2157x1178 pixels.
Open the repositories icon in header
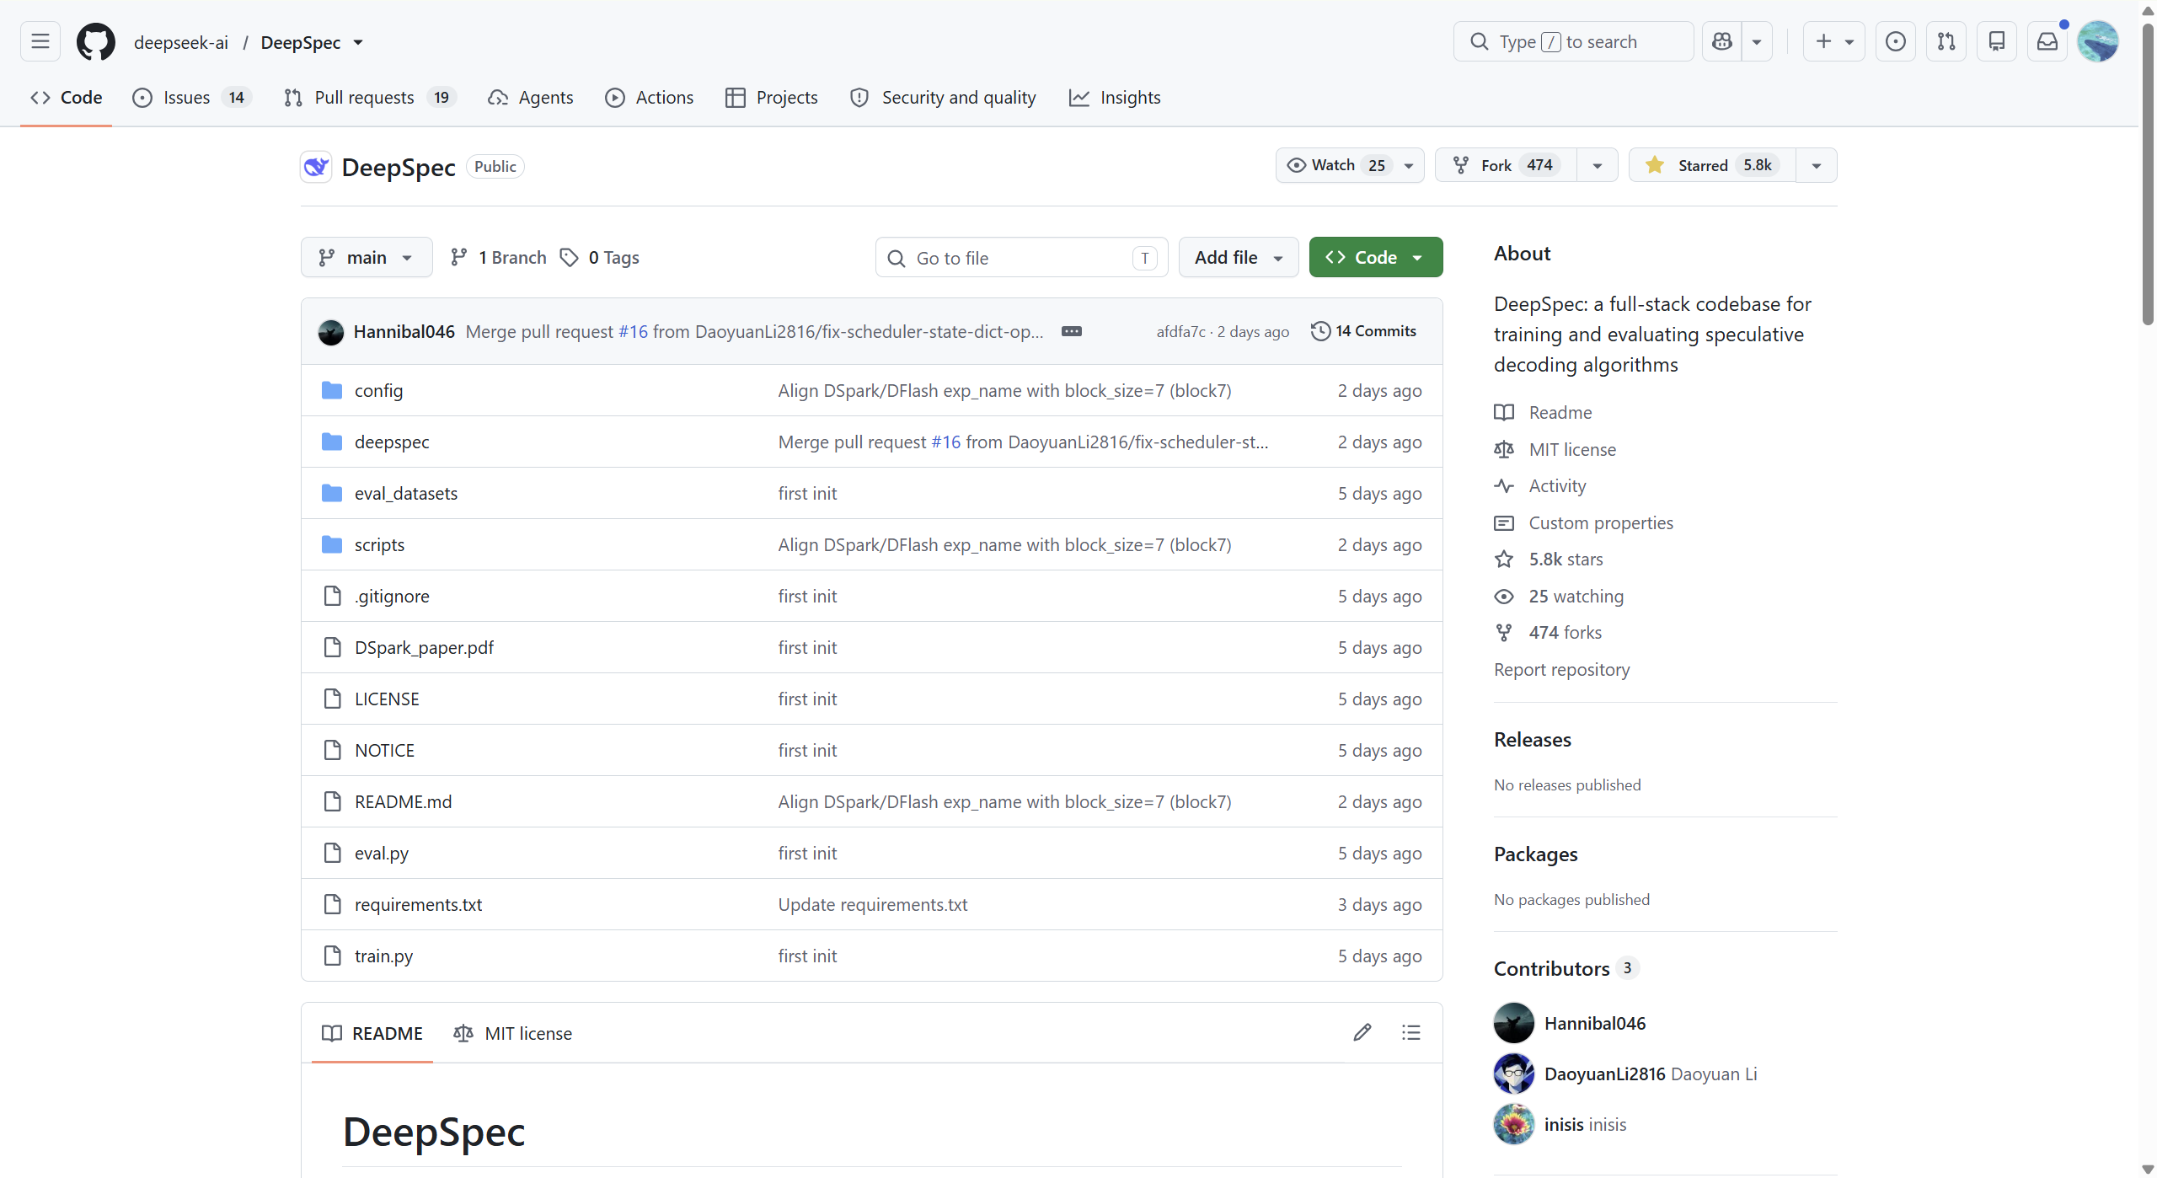[x=1997, y=41]
